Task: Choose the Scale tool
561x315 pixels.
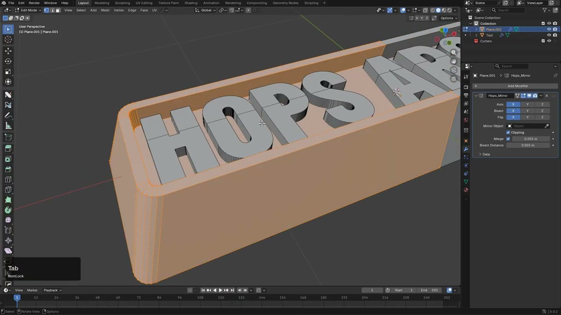Action: [8, 71]
